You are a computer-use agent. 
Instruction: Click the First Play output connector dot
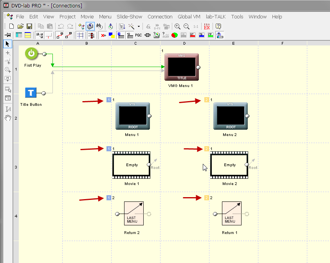[x=44, y=54]
